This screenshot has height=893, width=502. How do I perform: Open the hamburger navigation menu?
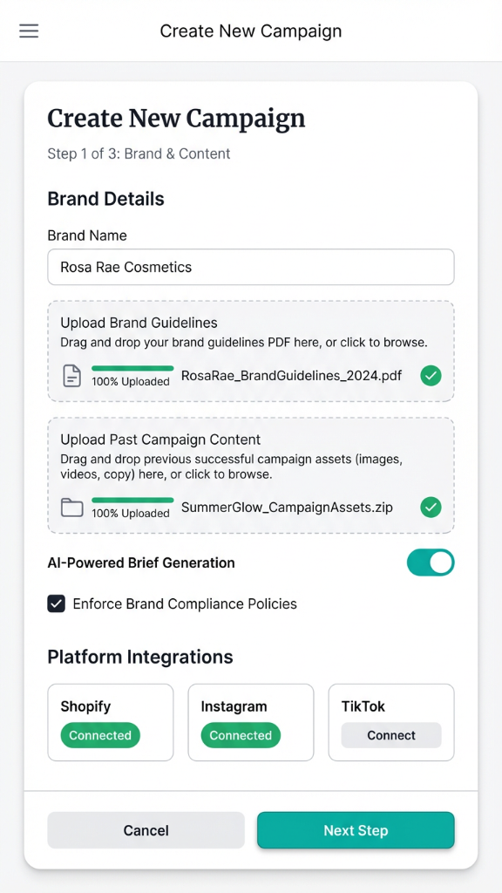[x=29, y=31]
